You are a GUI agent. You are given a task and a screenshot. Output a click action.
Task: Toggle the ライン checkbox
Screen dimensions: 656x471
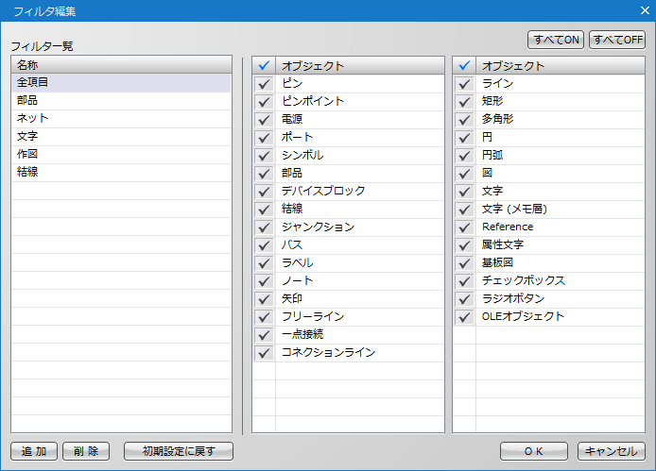point(464,84)
